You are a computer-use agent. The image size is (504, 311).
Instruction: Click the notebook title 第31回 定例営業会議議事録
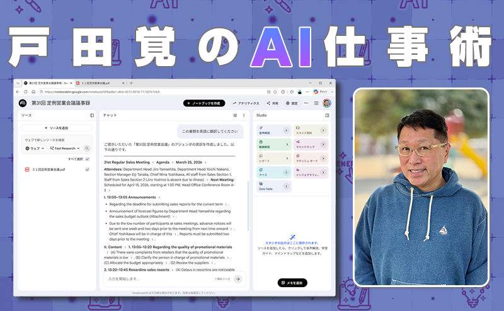coord(60,103)
